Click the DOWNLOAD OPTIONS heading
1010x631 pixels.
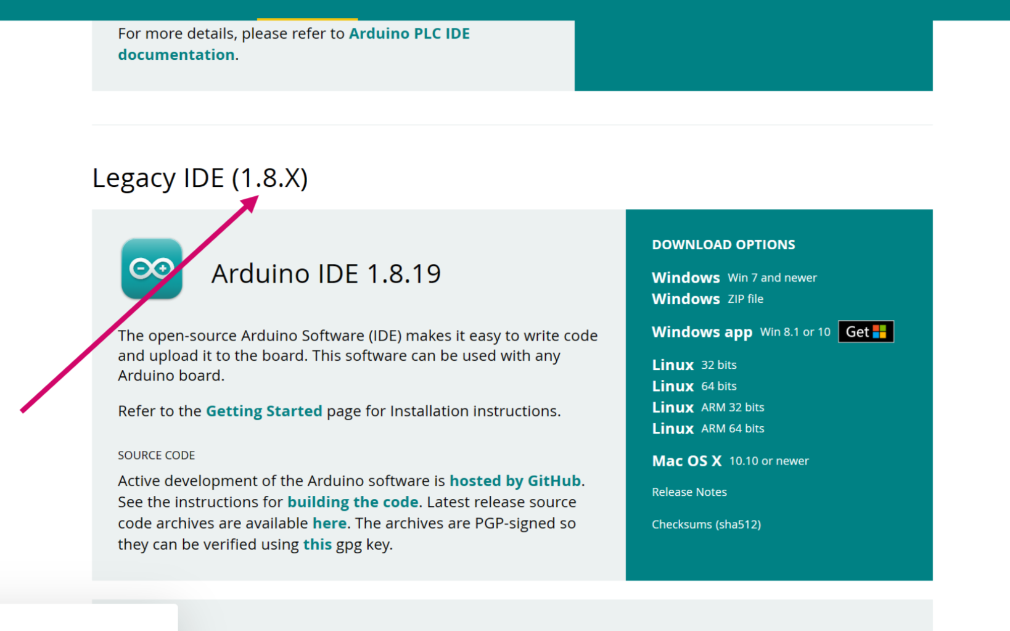723,245
